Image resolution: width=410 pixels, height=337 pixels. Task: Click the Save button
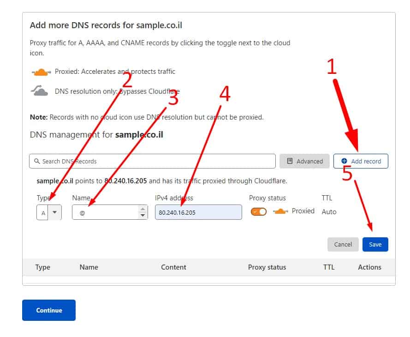click(375, 244)
